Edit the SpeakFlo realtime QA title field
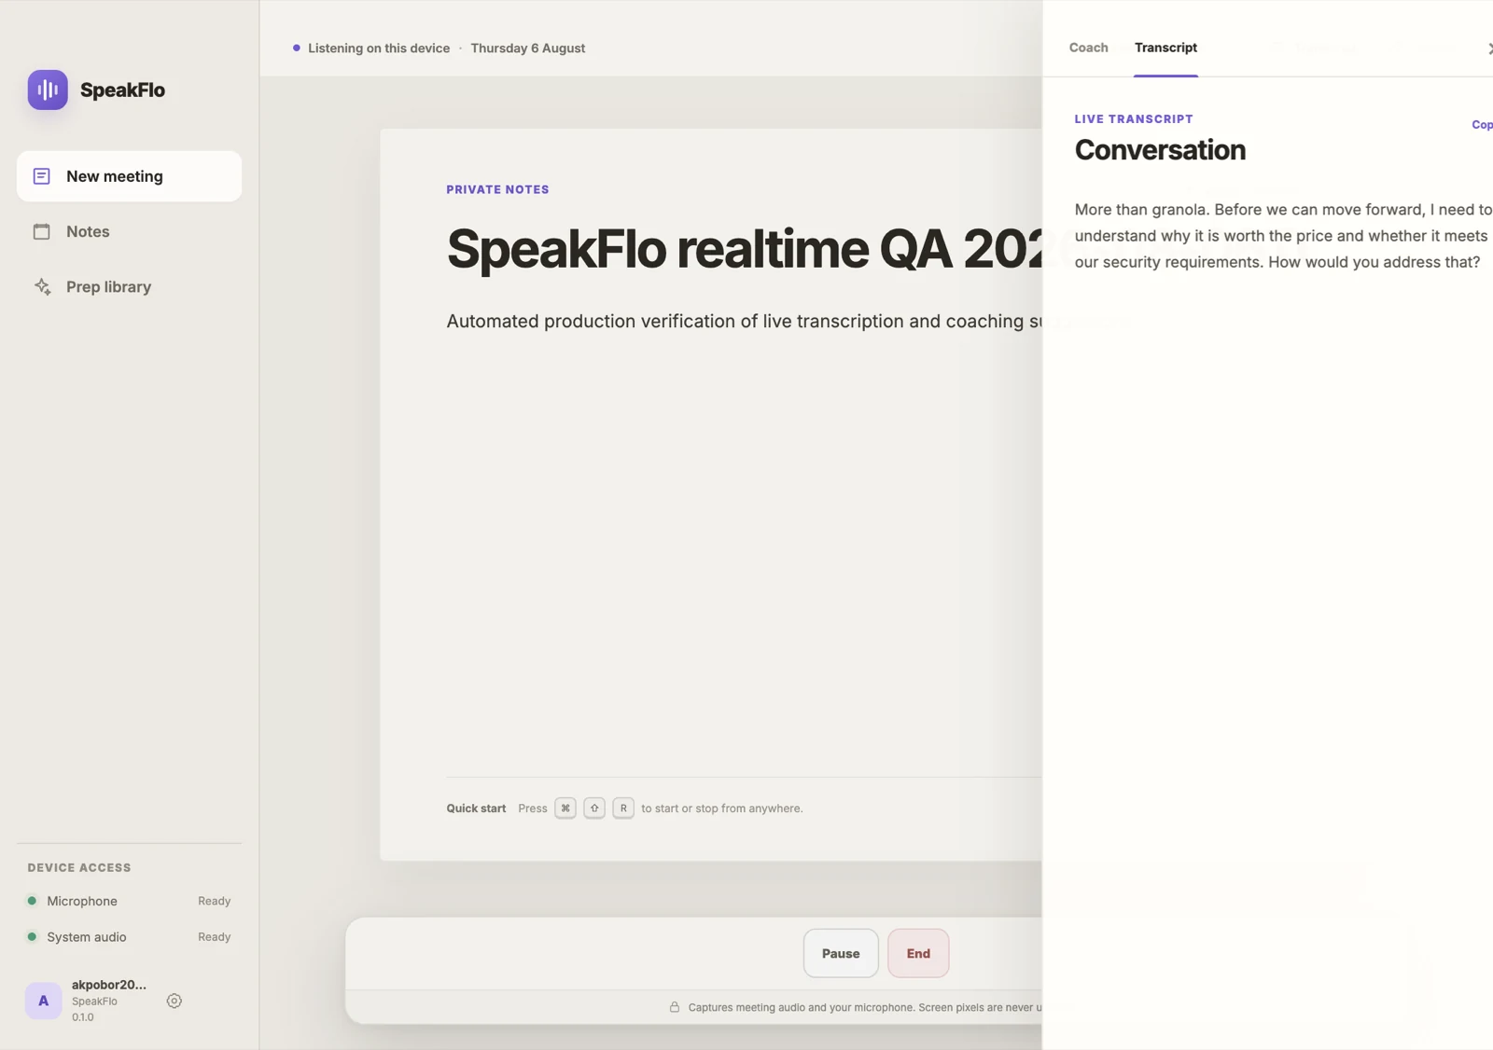The height and width of the screenshot is (1050, 1493). (744, 249)
